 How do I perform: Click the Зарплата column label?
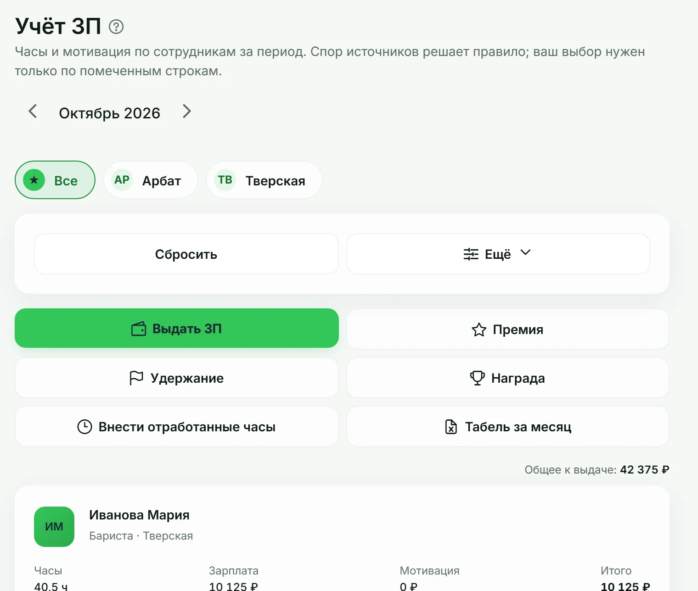233,570
